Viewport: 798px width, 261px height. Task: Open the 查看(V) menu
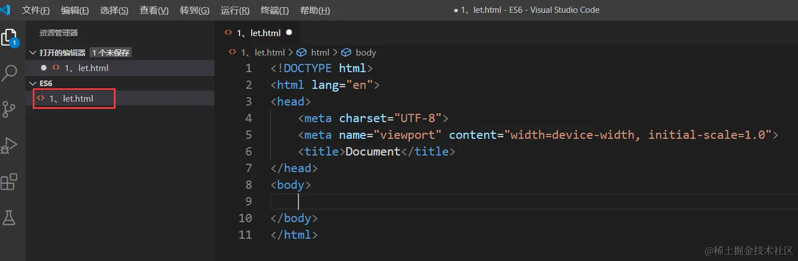[x=154, y=10]
